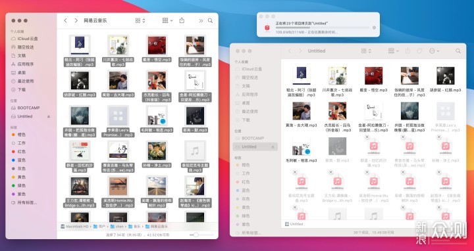
Task: Open iCloud 云盘 in left window sidebar
Action: (x=24, y=39)
